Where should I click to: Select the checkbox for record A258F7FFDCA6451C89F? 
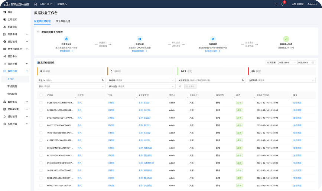[41, 141]
